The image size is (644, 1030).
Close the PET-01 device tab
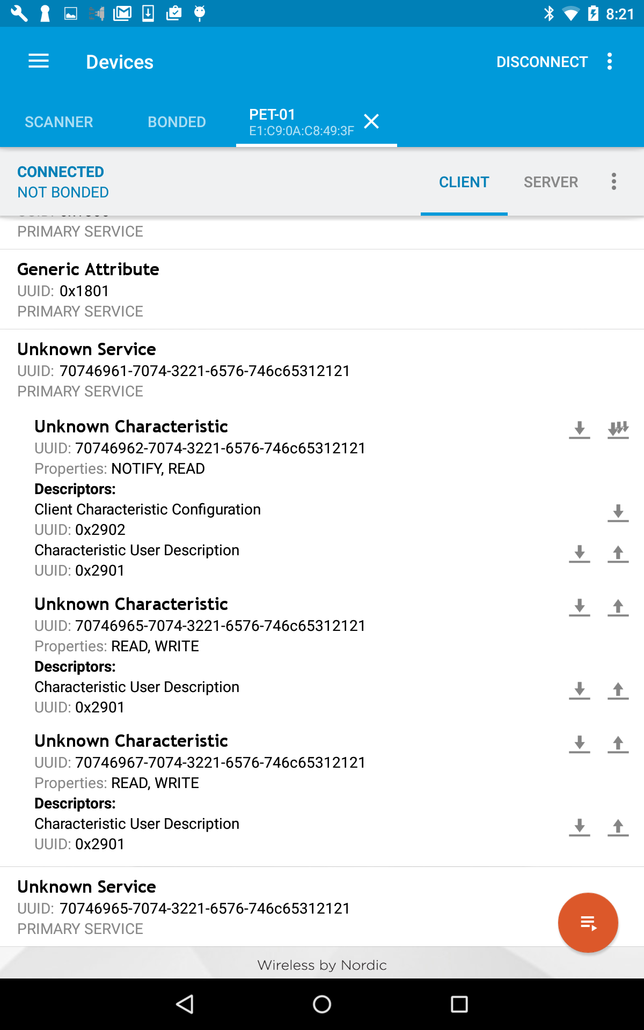pos(371,121)
